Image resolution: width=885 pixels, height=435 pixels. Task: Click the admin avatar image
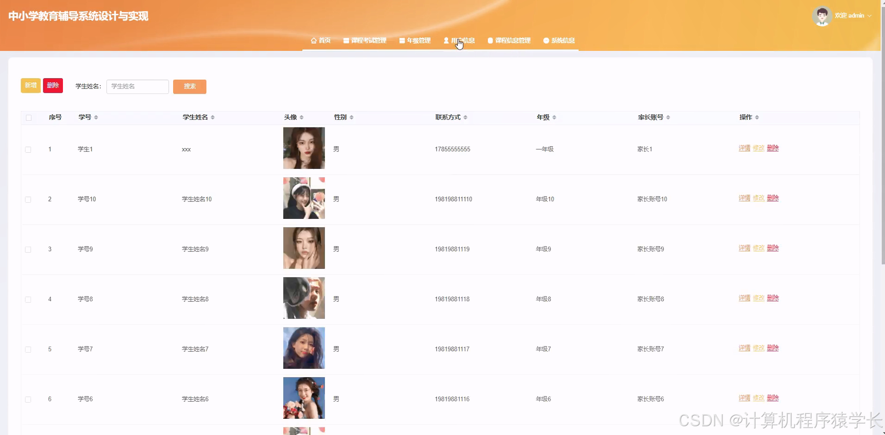[822, 15]
